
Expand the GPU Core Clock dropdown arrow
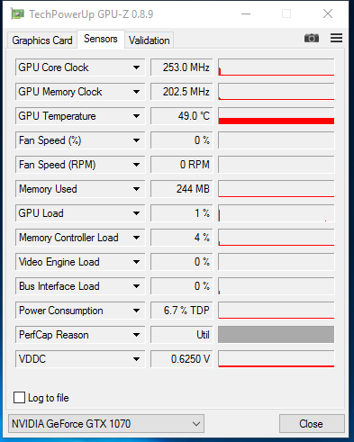click(136, 68)
